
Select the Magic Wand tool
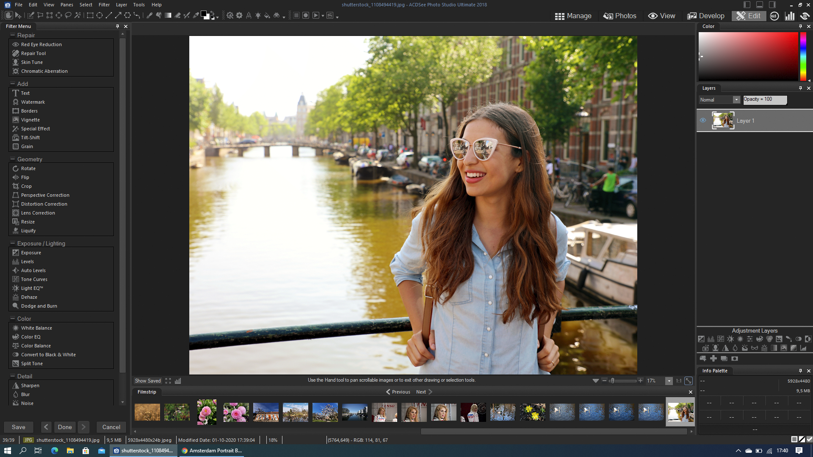click(x=77, y=16)
